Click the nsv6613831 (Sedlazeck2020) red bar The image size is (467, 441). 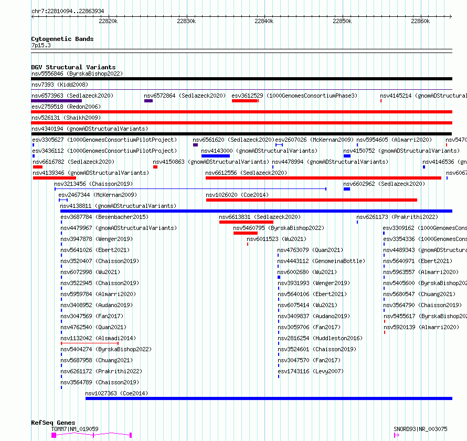(246, 222)
